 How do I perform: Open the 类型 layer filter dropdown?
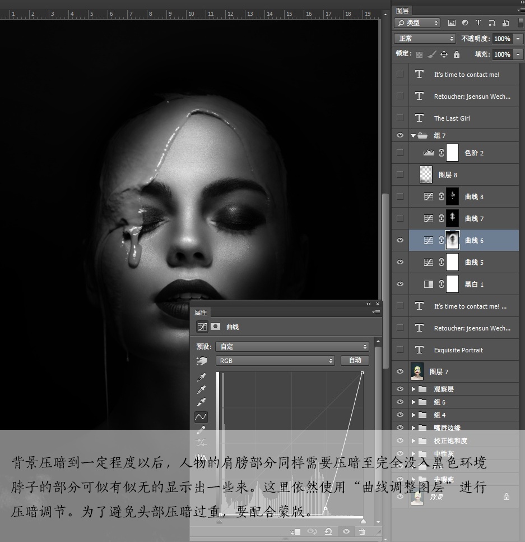417,23
